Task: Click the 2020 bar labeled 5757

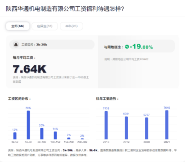Action: pyautogui.click(x=146, y=128)
